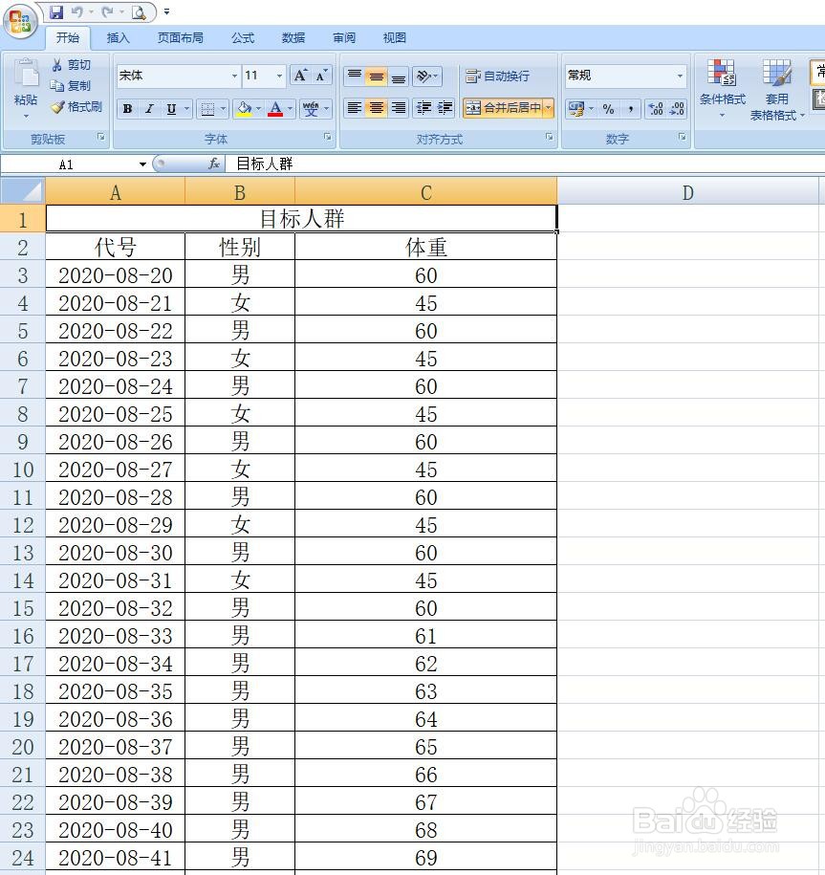The image size is (825, 875).
Task: Apply bold formatting with the B icon
Action: click(x=126, y=108)
